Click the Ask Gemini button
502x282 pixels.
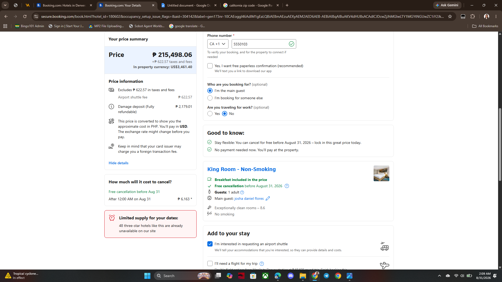447,5
